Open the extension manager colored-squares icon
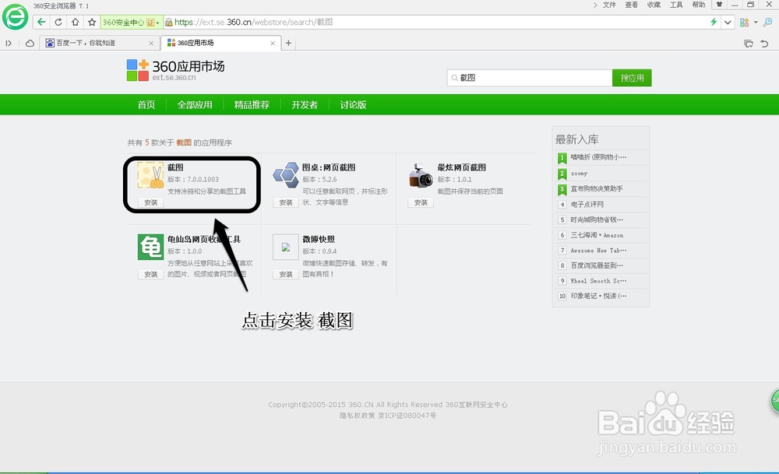The width and height of the screenshot is (779, 474). coord(744,22)
